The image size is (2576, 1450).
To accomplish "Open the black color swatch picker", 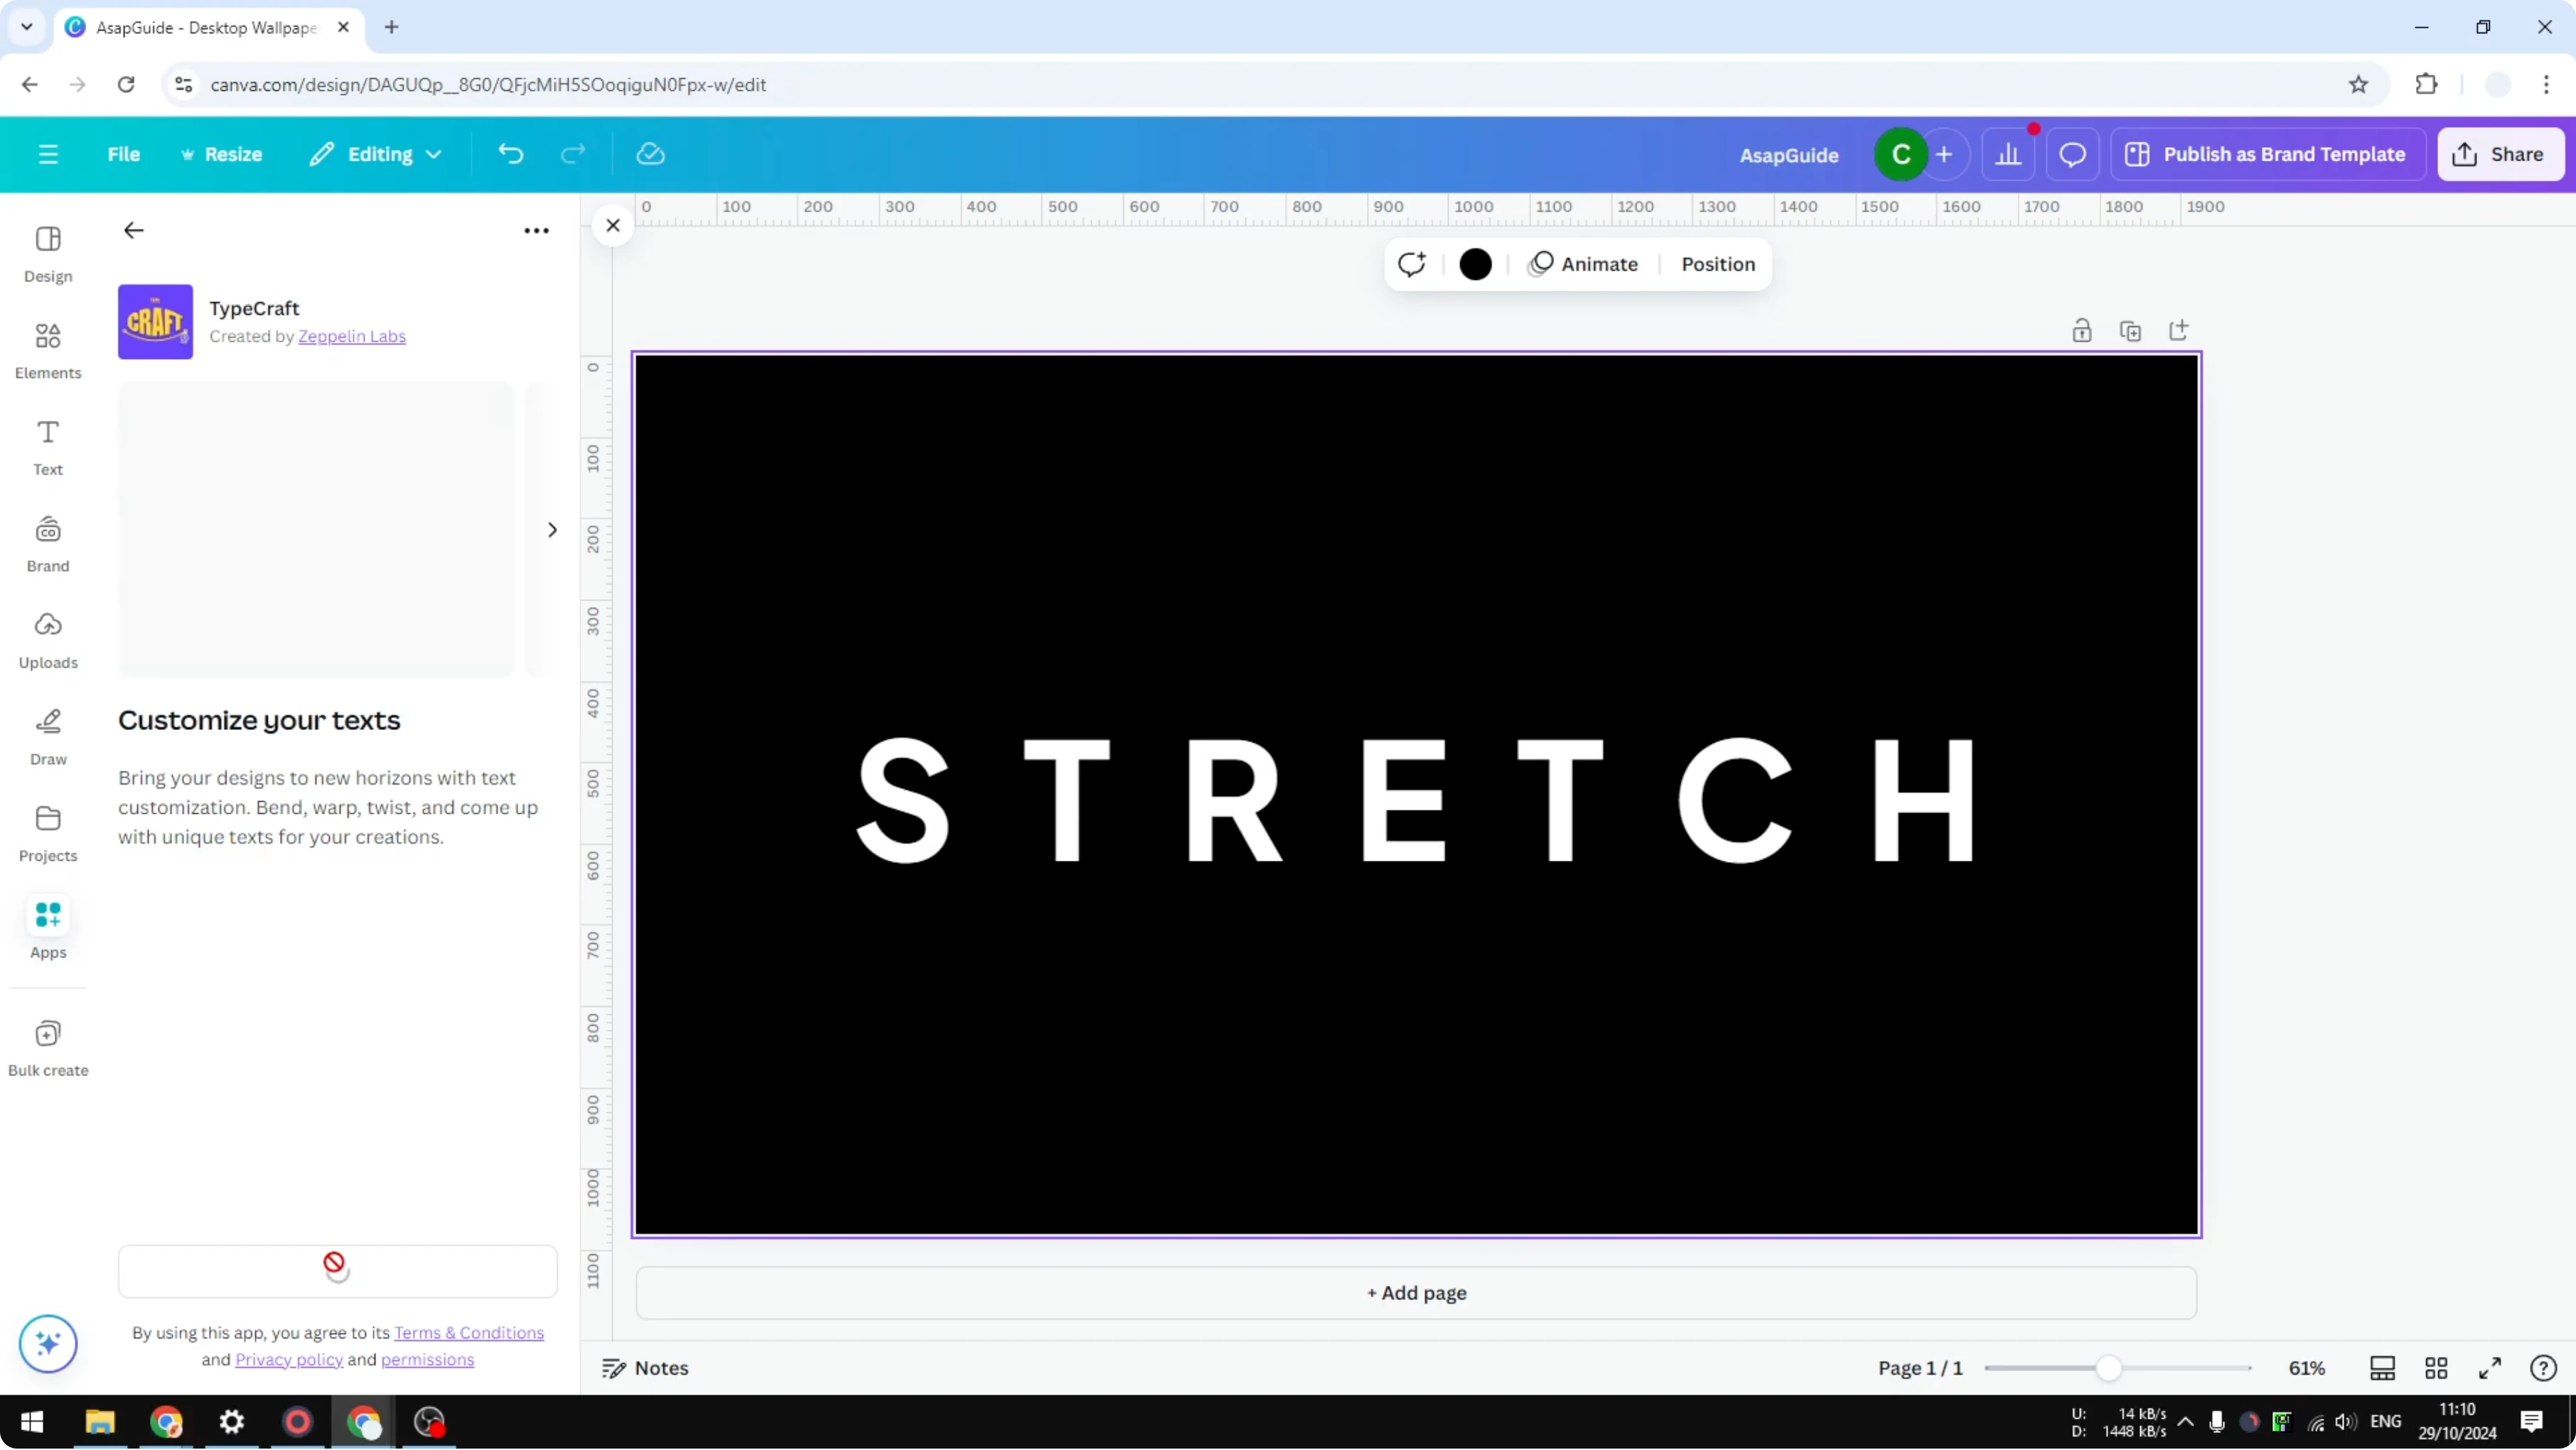I will click(1475, 264).
